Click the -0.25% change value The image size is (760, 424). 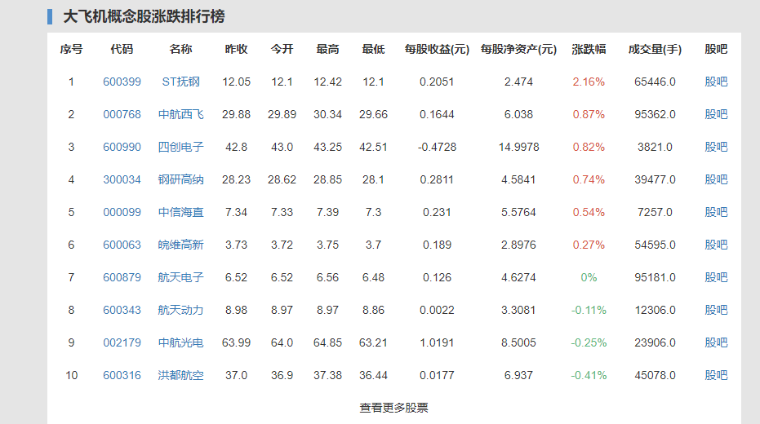[x=589, y=342]
